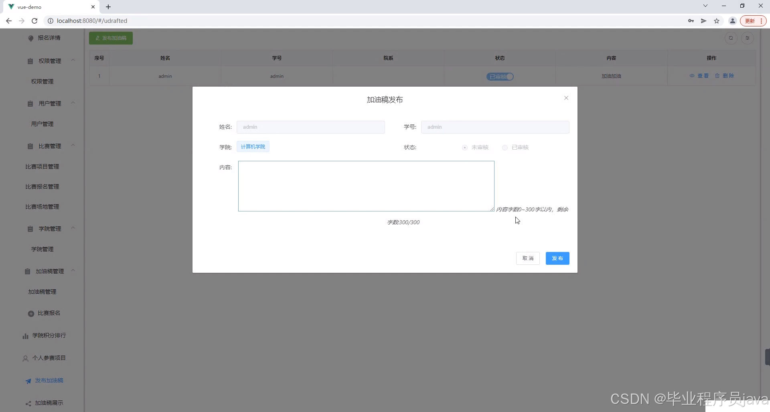Click the trash icon to delete the record
Viewport: 770px width, 412px height.
pos(717,76)
